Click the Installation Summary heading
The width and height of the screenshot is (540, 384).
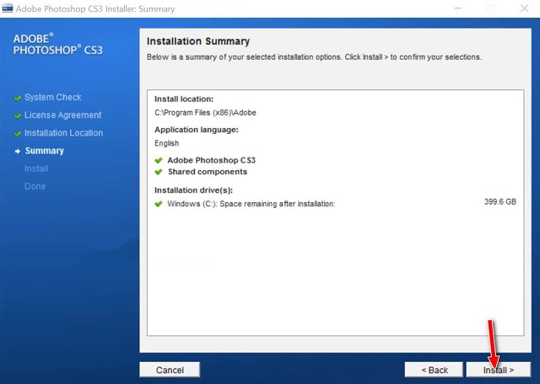198,41
